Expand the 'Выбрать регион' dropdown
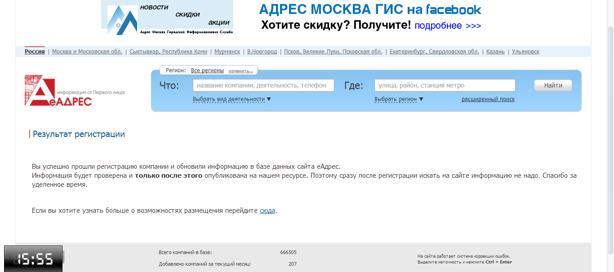 point(399,99)
